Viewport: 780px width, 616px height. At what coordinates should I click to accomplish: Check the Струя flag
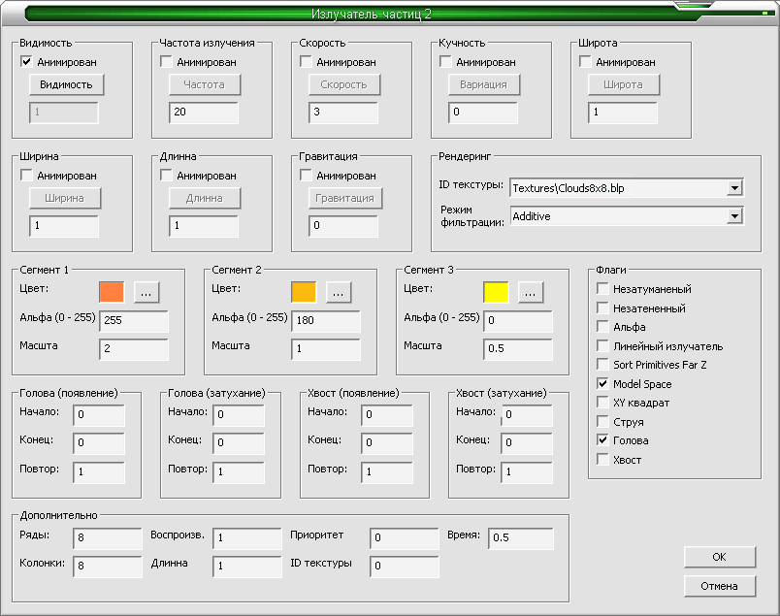point(602,421)
